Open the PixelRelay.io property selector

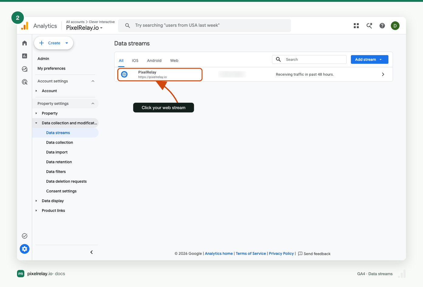coord(84,28)
